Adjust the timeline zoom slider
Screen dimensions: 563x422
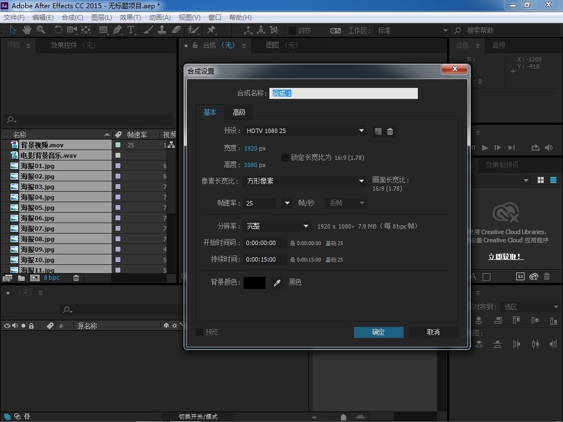[343, 417]
